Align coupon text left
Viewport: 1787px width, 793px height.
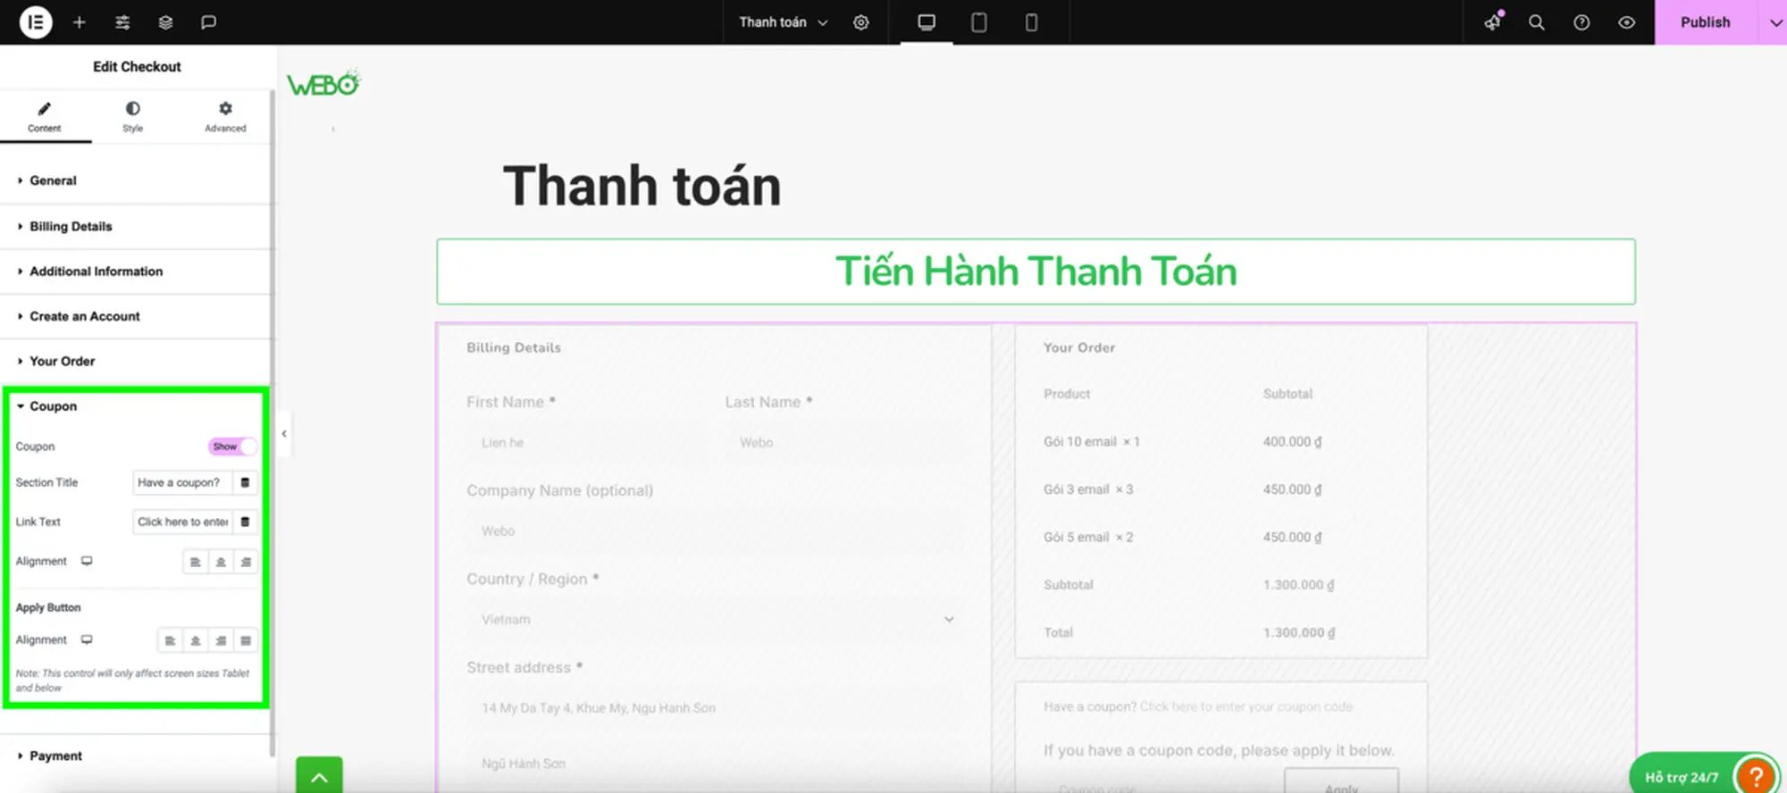tap(196, 562)
